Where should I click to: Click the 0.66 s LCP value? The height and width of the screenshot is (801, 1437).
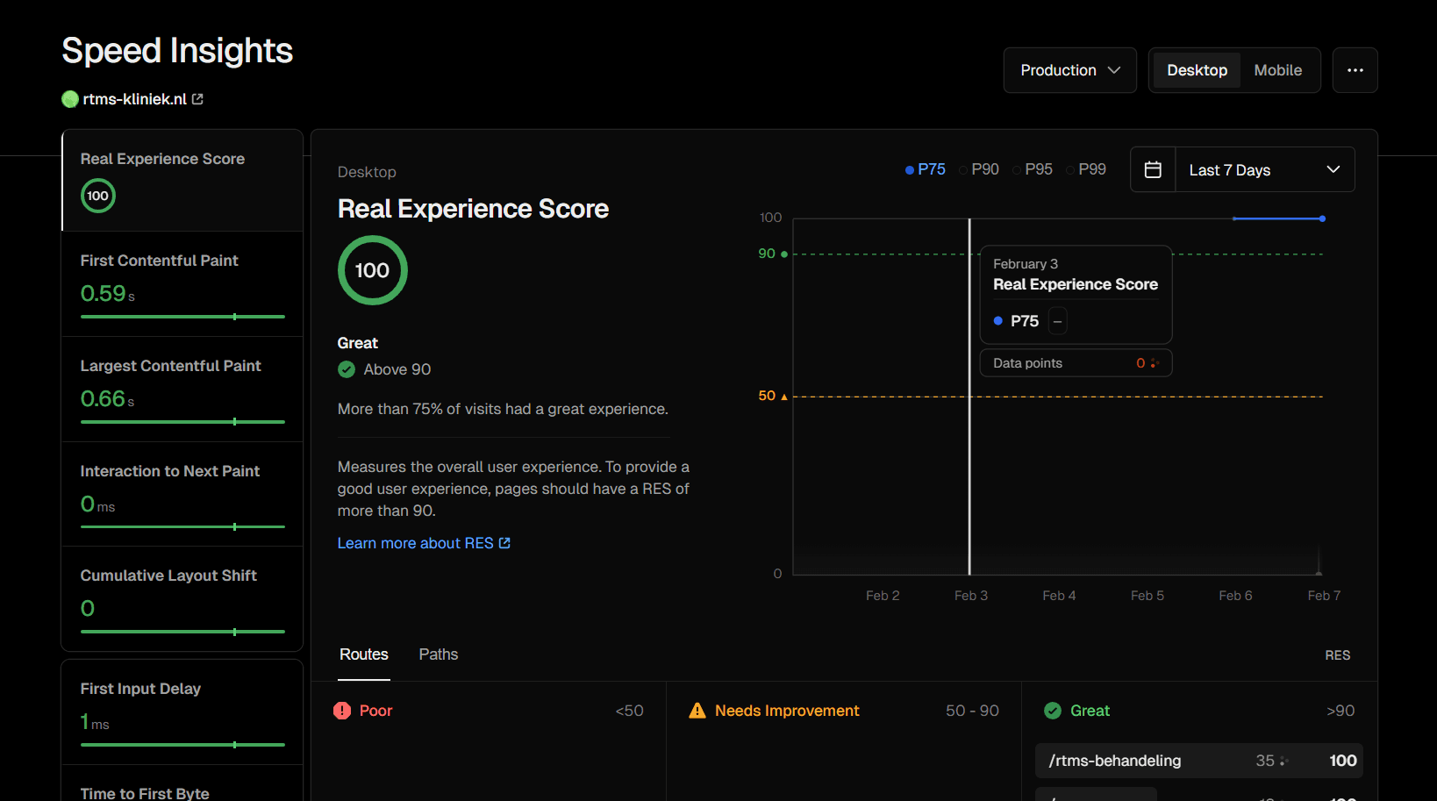pos(107,399)
